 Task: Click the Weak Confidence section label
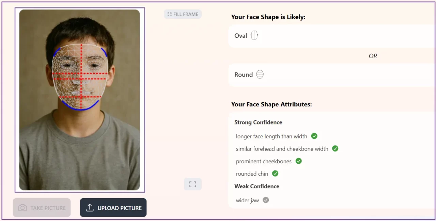(256, 186)
